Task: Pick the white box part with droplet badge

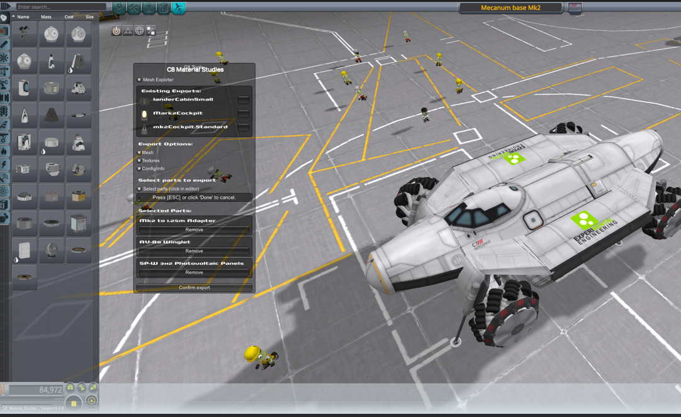Action: pyautogui.click(x=25, y=250)
